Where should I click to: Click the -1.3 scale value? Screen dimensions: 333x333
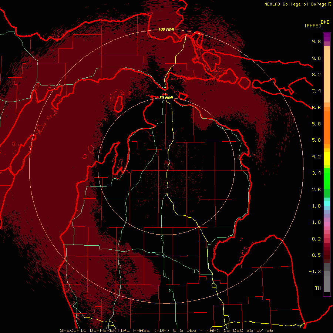click(x=315, y=272)
